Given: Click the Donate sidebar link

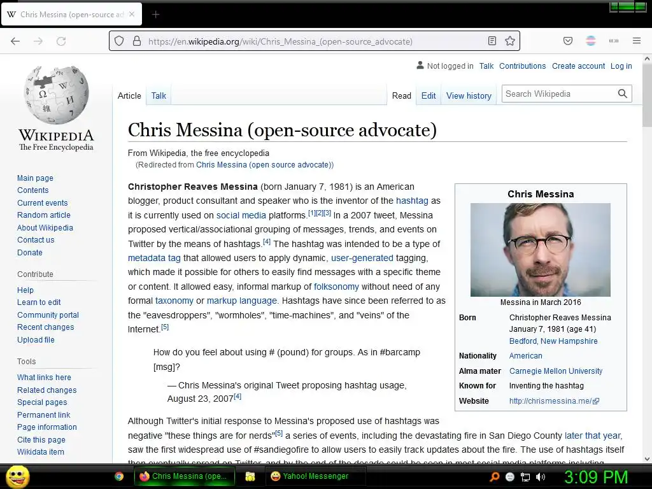Looking at the screenshot, I should tap(29, 252).
